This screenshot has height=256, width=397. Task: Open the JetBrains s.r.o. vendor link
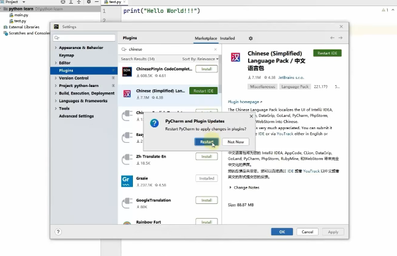point(291,78)
